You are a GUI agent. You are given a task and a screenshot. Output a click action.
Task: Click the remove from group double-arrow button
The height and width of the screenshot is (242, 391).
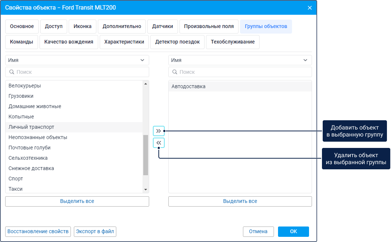coord(159,143)
